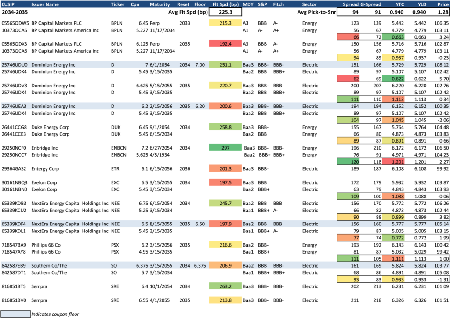The width and height of the screenshot is (450, 318).
Task: Click the dark green Flt Spd cell 297
Action: [225, 148]
